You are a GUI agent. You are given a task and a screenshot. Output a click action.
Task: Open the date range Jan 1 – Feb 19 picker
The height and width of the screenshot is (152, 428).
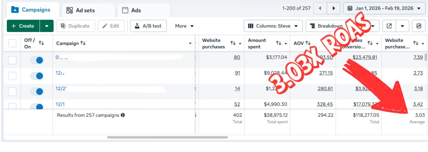coord(384,8)
